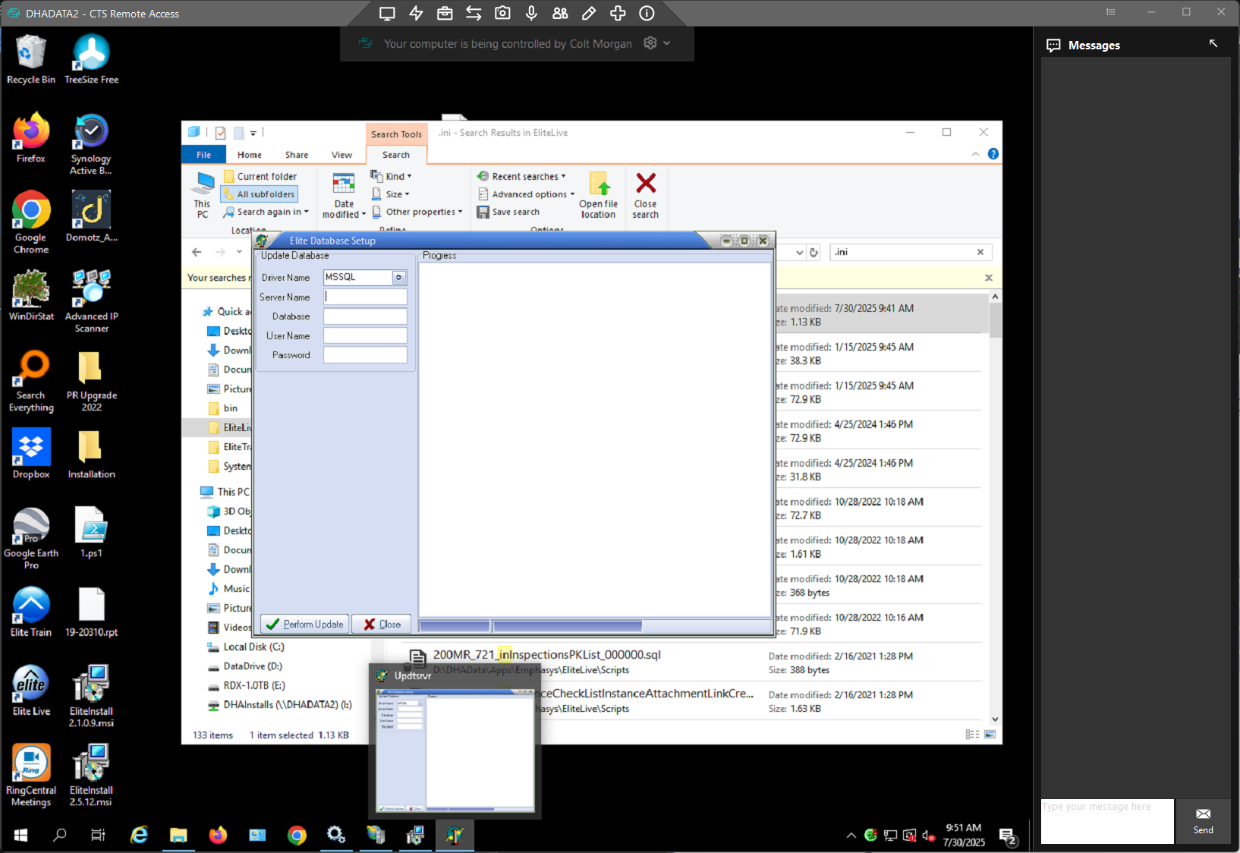This screenshot has width=1240, height=853.
Task: Launch Elite Train desktop shortcut
Action: pyautogui.click(x=31, y=611)
